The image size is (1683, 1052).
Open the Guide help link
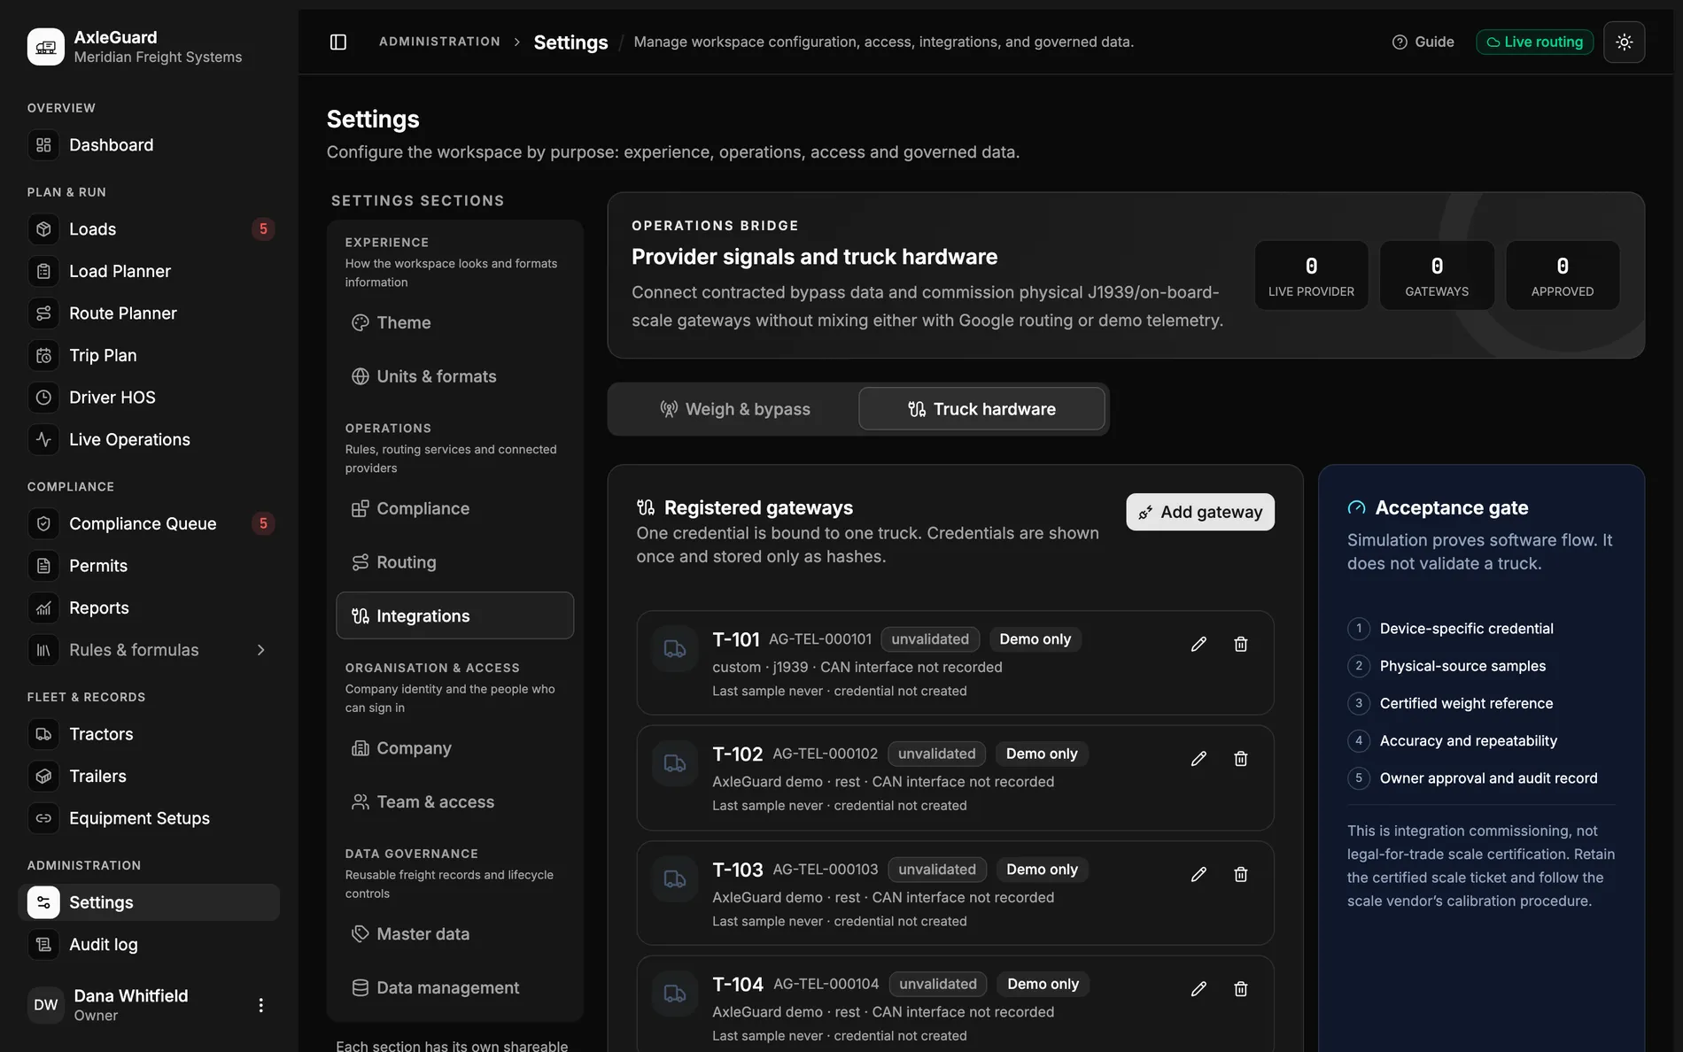click(1423, 42)
